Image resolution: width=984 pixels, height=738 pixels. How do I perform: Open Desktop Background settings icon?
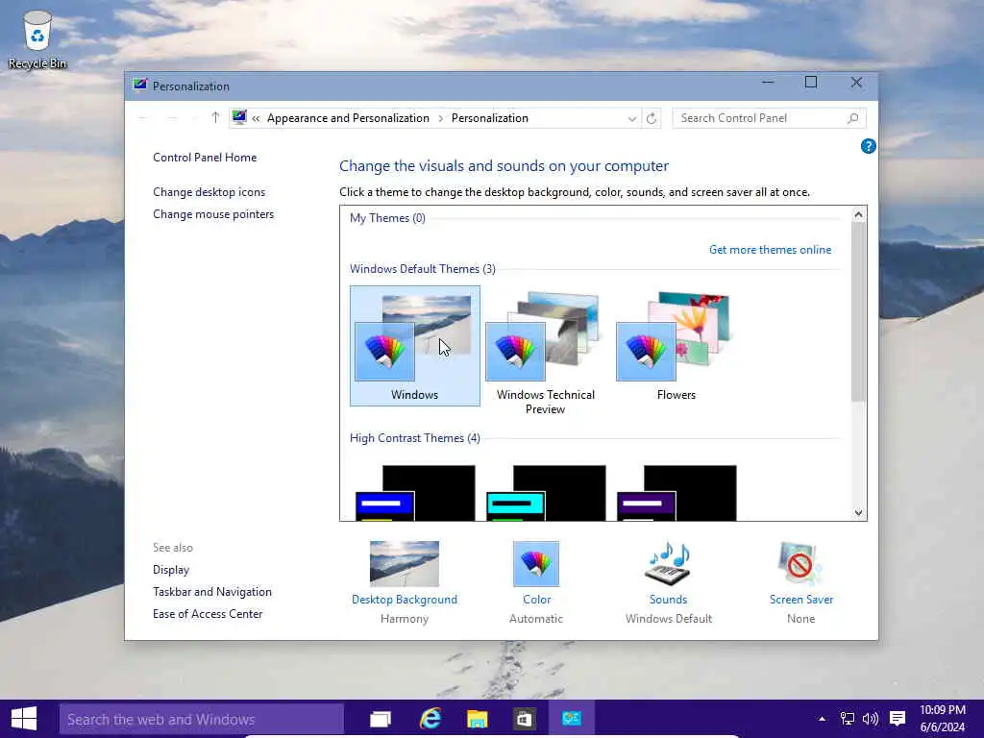405,563
